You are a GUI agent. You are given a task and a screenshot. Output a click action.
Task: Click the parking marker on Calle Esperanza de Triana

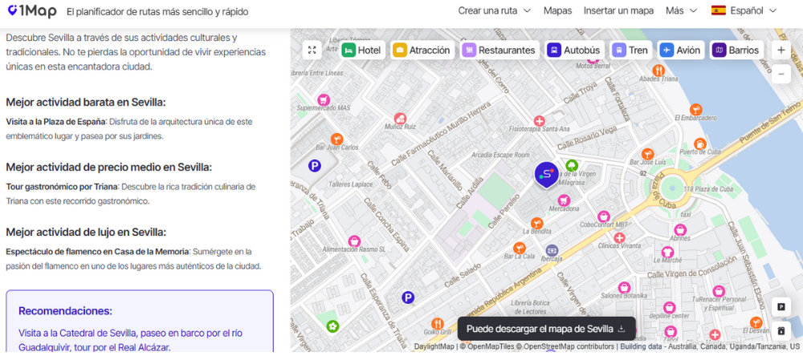(408, 297)
